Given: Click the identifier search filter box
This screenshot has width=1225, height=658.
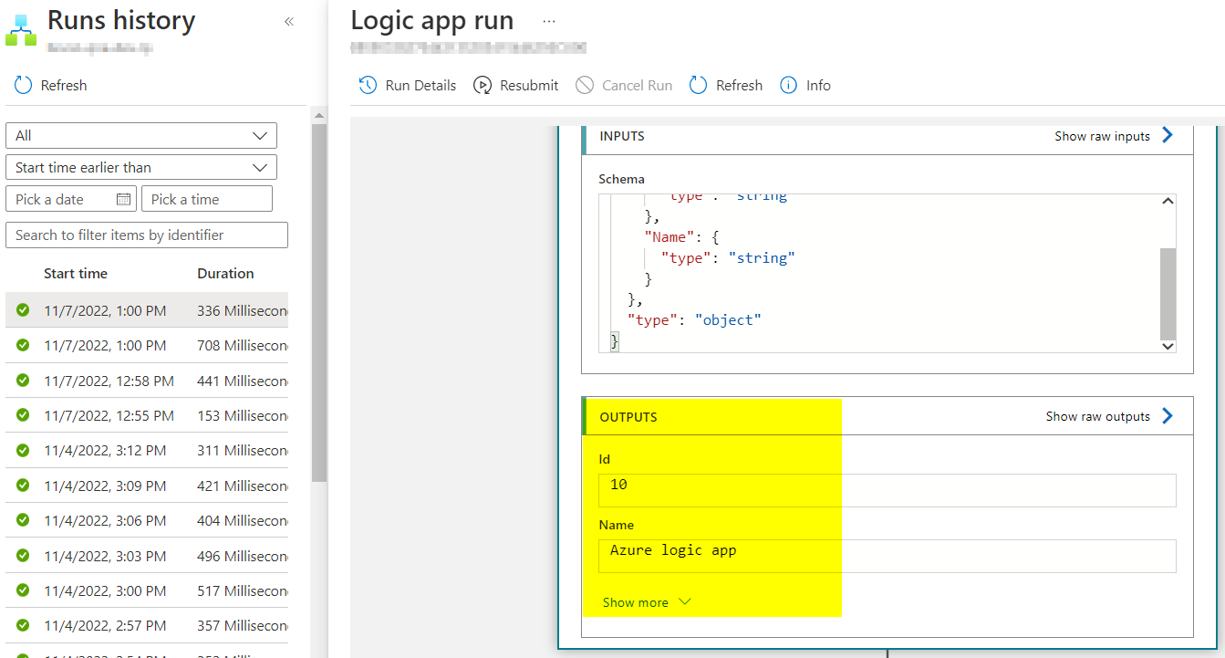Looking at the screenshot, I should click(147, 235).
